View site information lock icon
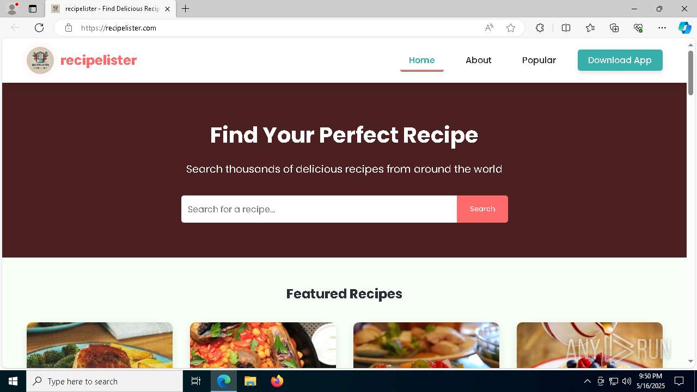The image size is (697, 392). coord(69,28)
